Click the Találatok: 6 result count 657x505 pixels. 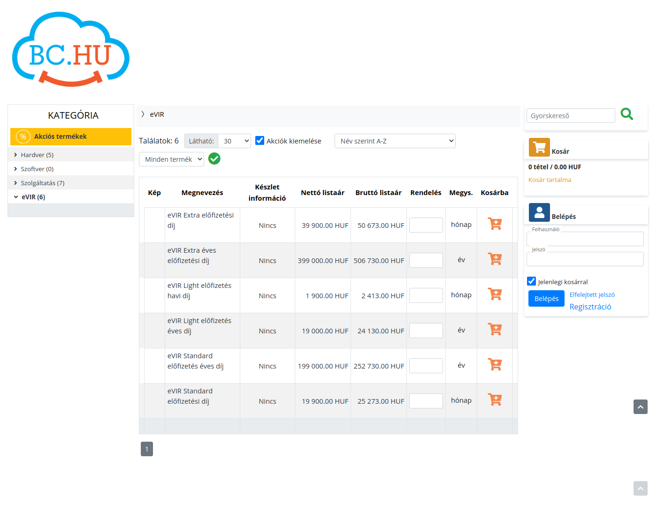159,141
